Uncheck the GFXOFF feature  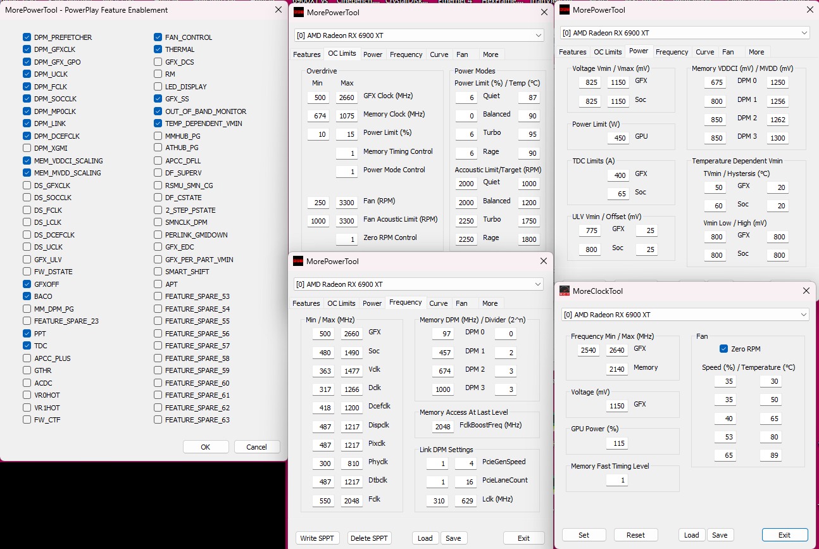pyautogui.click(x=27, y=284)
